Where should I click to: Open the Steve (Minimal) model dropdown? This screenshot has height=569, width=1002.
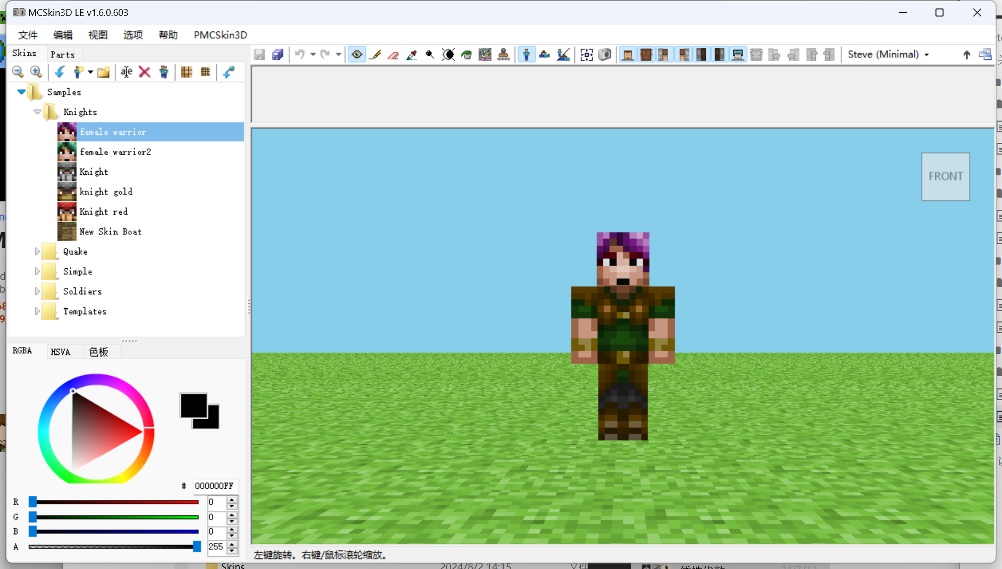(889, 54)
